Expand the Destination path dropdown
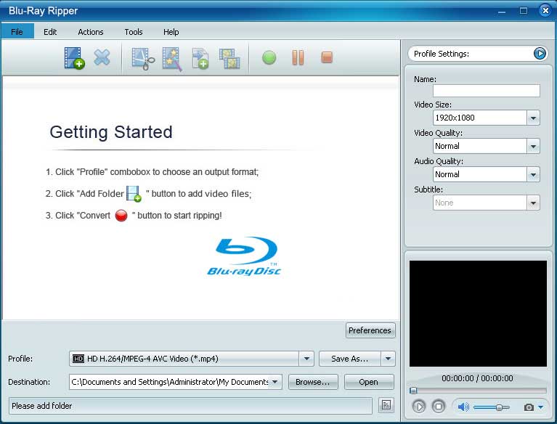 pyautogui.click(x=275, y=382)
